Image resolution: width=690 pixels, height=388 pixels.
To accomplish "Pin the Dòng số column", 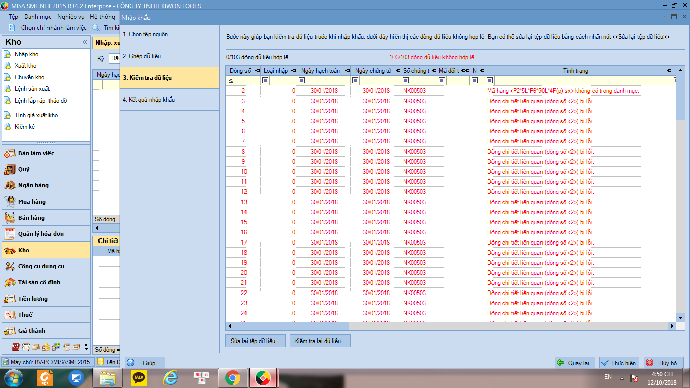I will 257,71.
